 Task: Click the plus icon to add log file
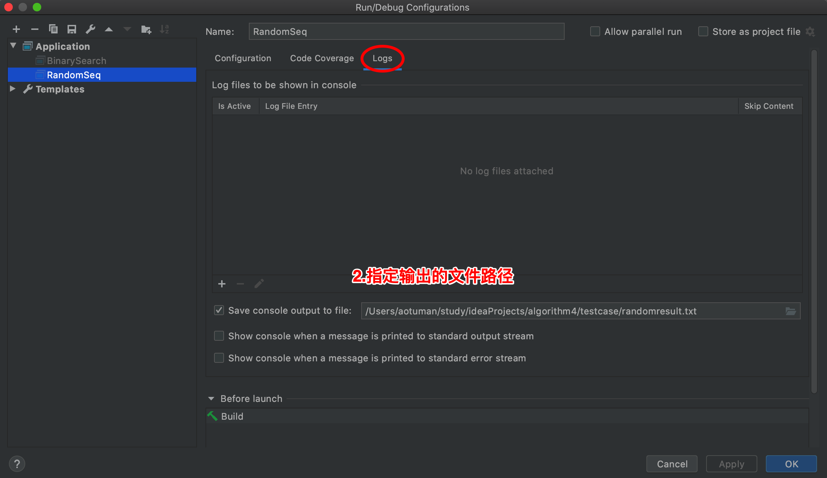[x=222, y=284]
